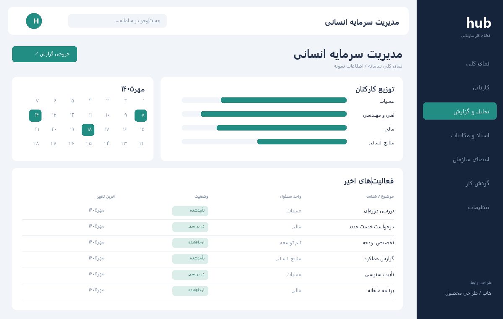Click the فعالیت‌های اخیر section heading
503x319 pixels.
click(x=369, y=181)
